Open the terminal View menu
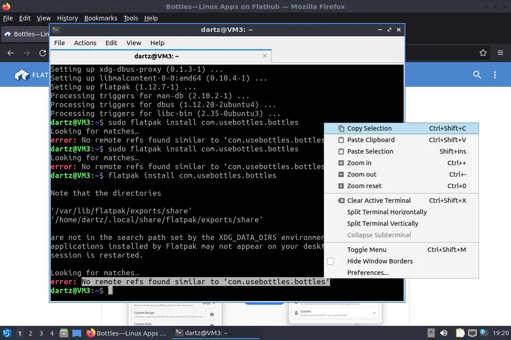 (134, 43)
